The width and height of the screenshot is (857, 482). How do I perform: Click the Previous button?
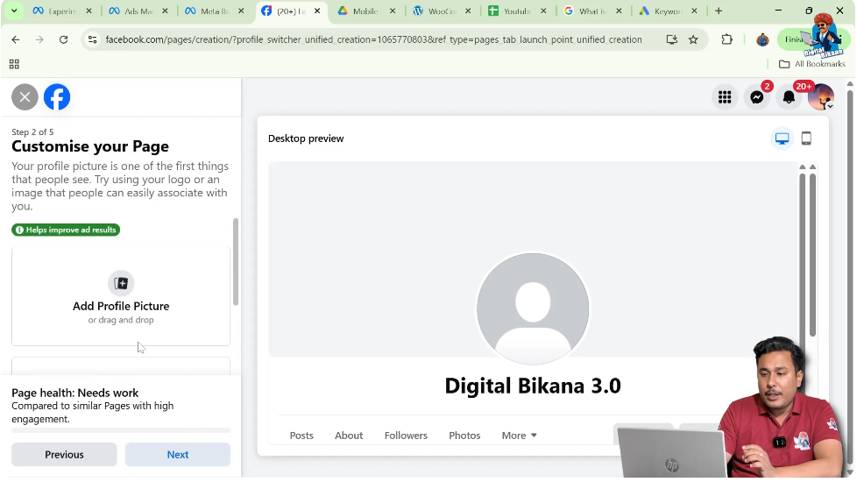pyautogui.click(x=64, y=455)
